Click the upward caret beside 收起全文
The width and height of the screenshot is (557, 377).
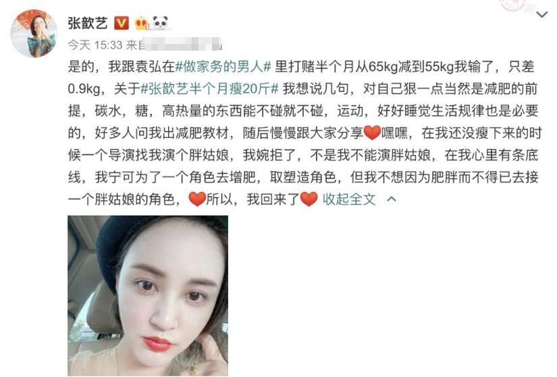391,199
